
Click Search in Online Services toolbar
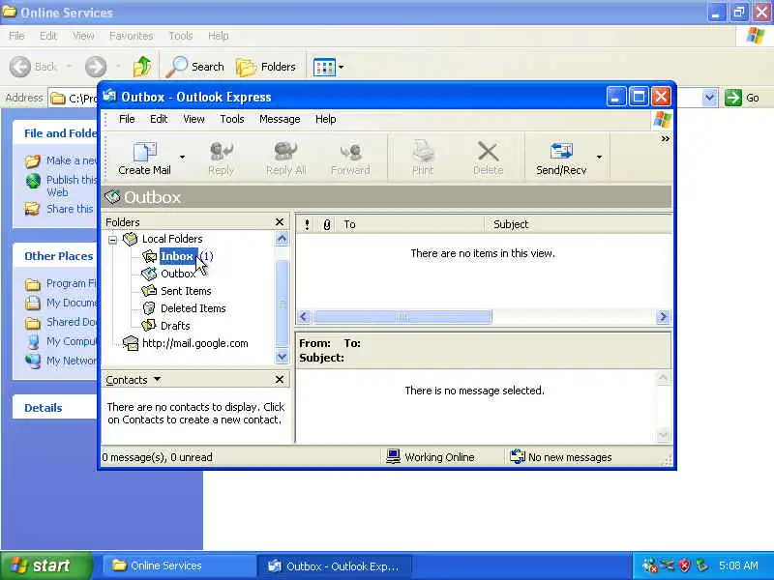tap(195, 67)
